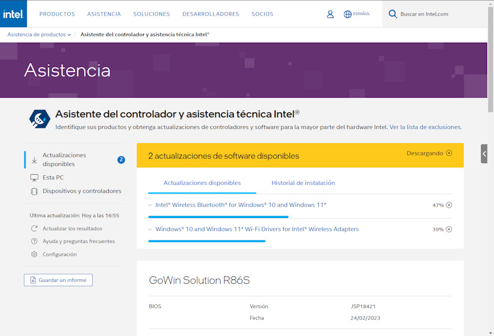Expand the side panel arrow tab
The image size is (494, 336).
(x=484, y=154)
